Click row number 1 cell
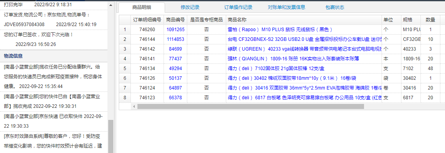The width and height of the screenshot is (445, 153). tap(125, 30)
